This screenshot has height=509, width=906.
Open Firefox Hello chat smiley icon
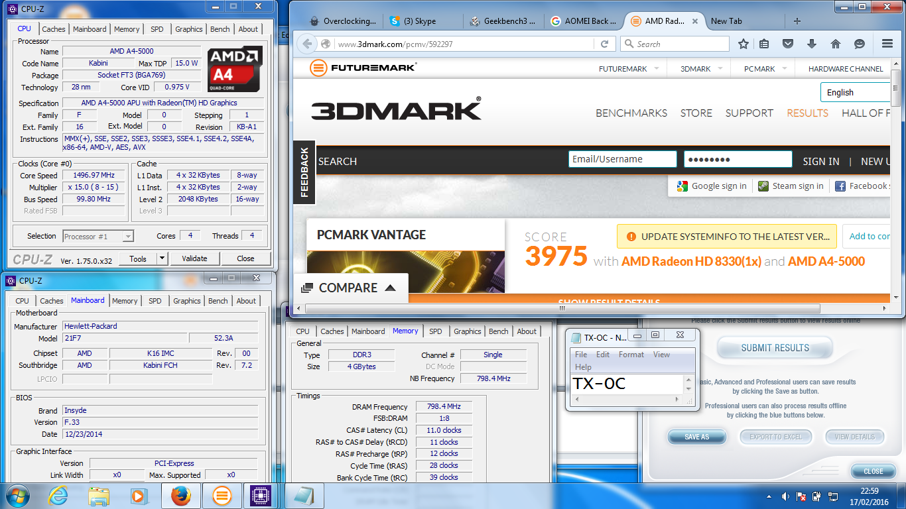(x=859, y=44)
